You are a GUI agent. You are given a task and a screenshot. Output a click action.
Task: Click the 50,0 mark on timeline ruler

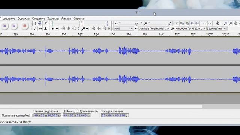(x=48, y=34)
